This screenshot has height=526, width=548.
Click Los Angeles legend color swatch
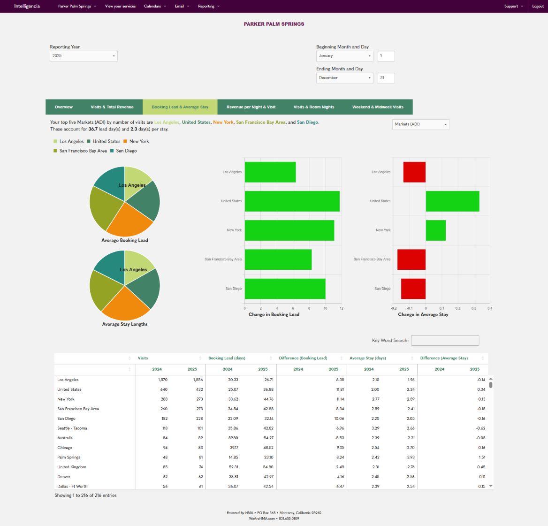point(55,141)
